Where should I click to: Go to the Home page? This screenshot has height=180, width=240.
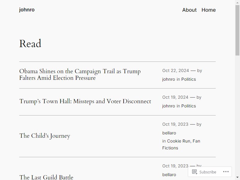tap(208, 10)
